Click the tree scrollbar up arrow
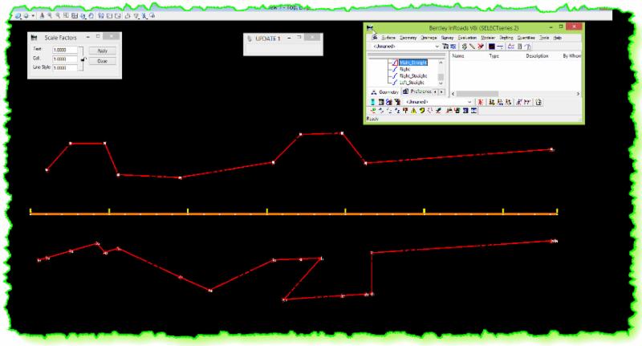Viewport: 642px width, 346px height. tap(441, 63)
